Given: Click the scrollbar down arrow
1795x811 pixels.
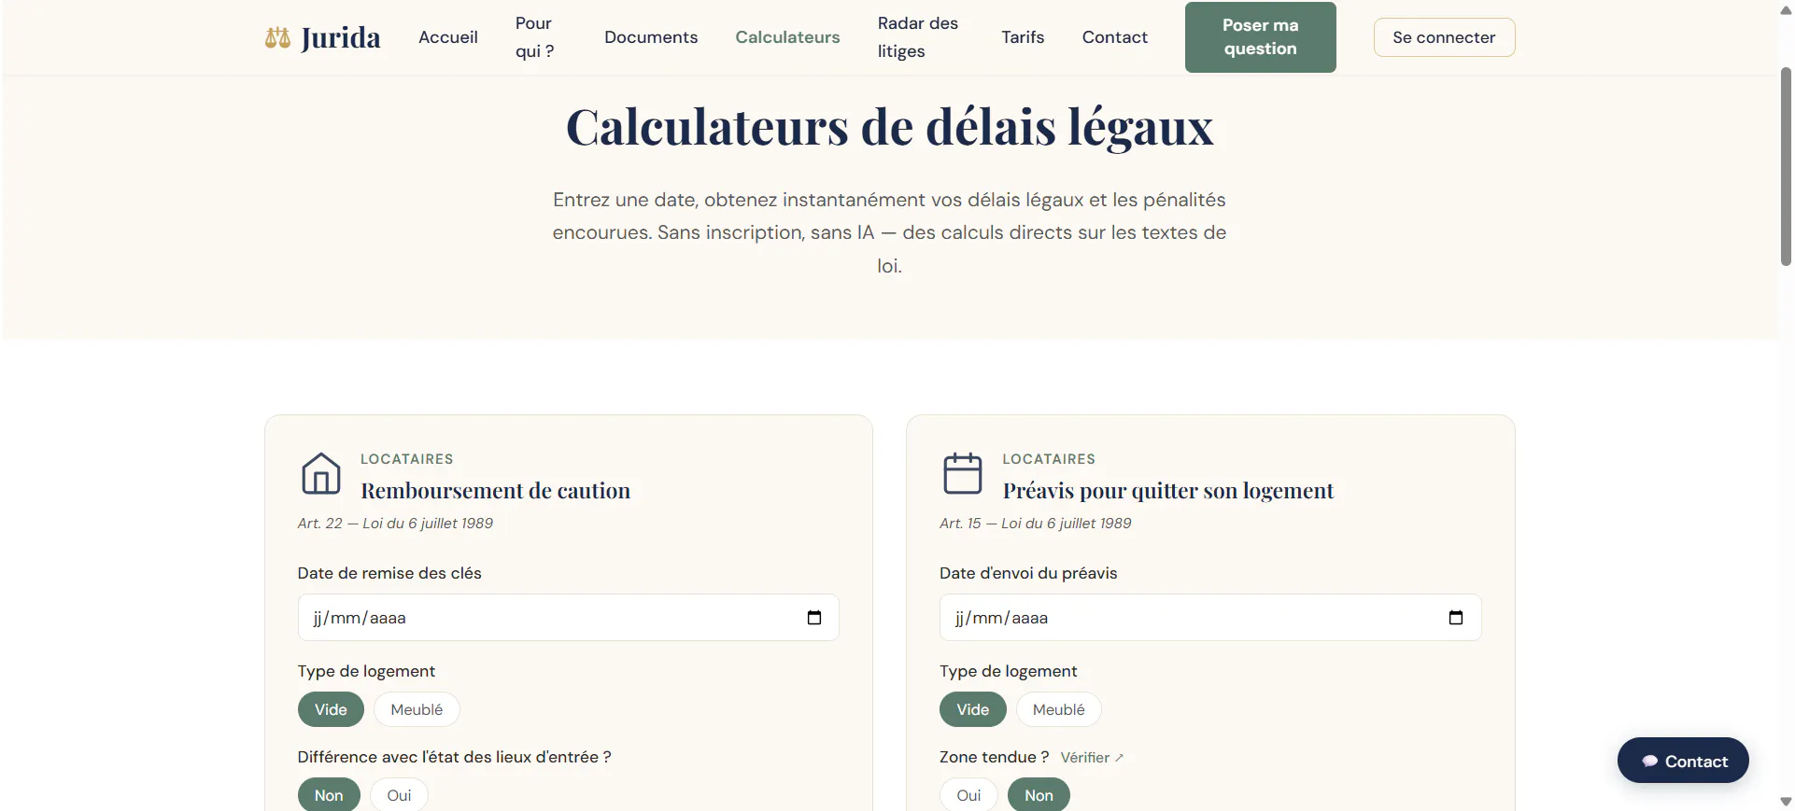Looking at the screenshot, I should click(x=1786, y=802).
